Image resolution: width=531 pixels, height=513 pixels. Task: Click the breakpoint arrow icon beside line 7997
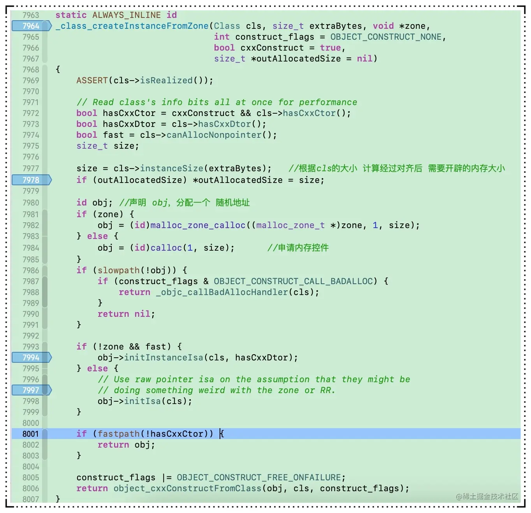tap(31, 390)
